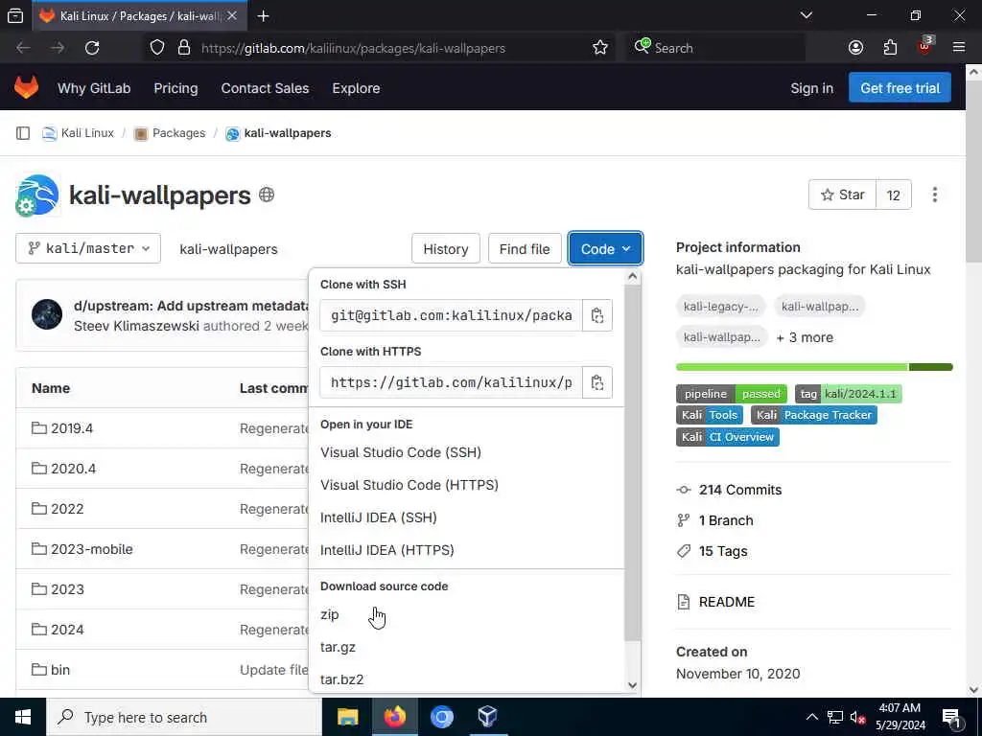The width and height of the screenshot is (982, 736).
Task: Select IntelliJ IDEA (SSH)
Action: tap(378, 517)
